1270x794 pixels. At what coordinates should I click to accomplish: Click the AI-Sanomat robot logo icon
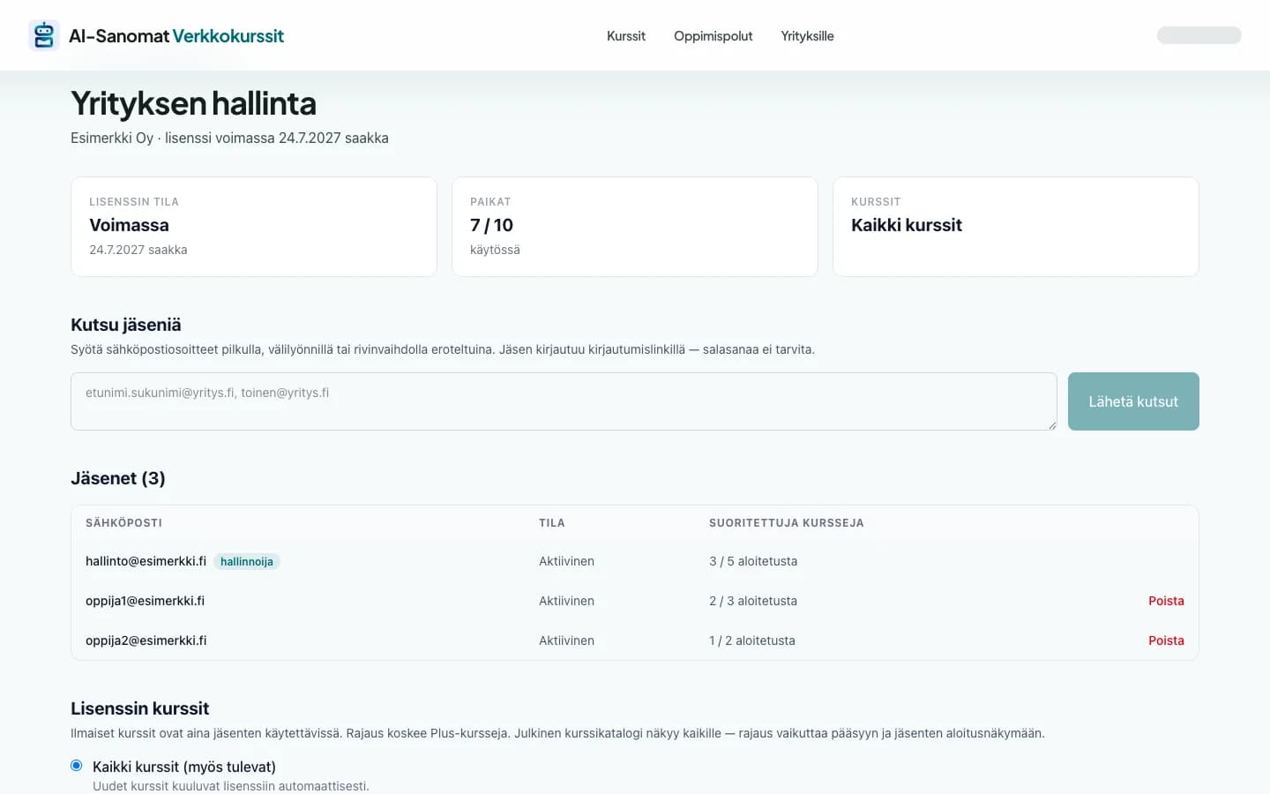pyautogui.click(x=44, y=35)
